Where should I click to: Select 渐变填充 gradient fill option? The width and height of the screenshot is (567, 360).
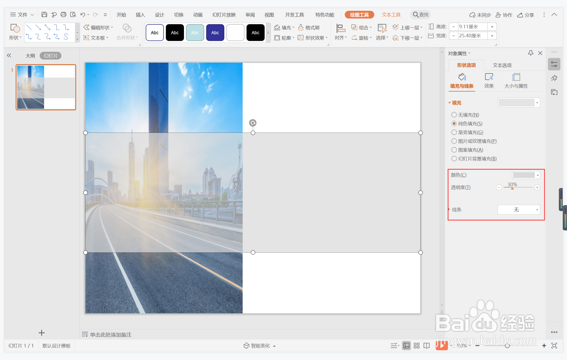tap(454, 132)
